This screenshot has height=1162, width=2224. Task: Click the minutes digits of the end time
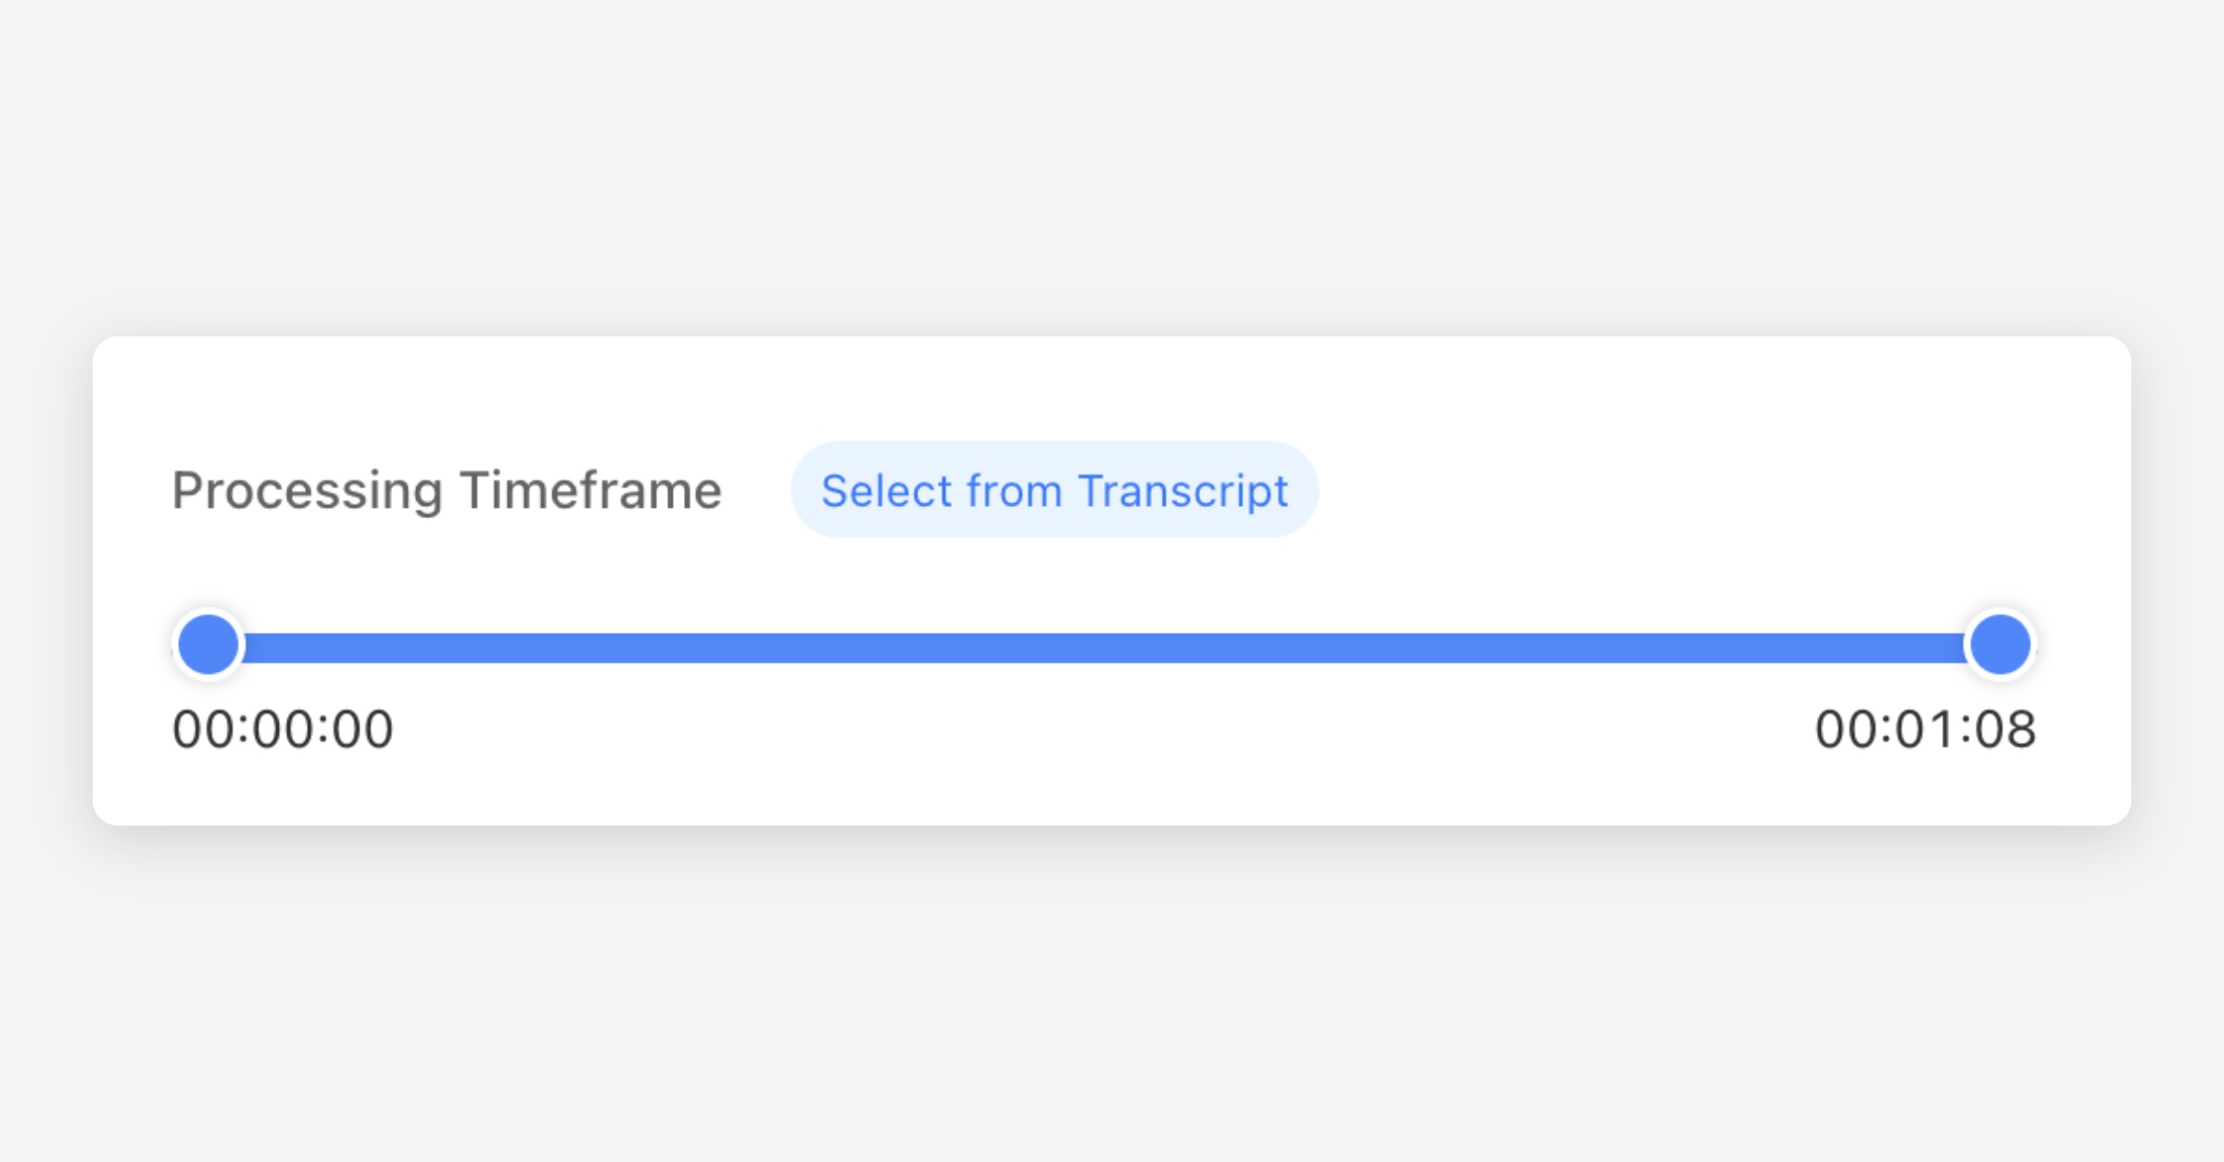[1926, 729]
